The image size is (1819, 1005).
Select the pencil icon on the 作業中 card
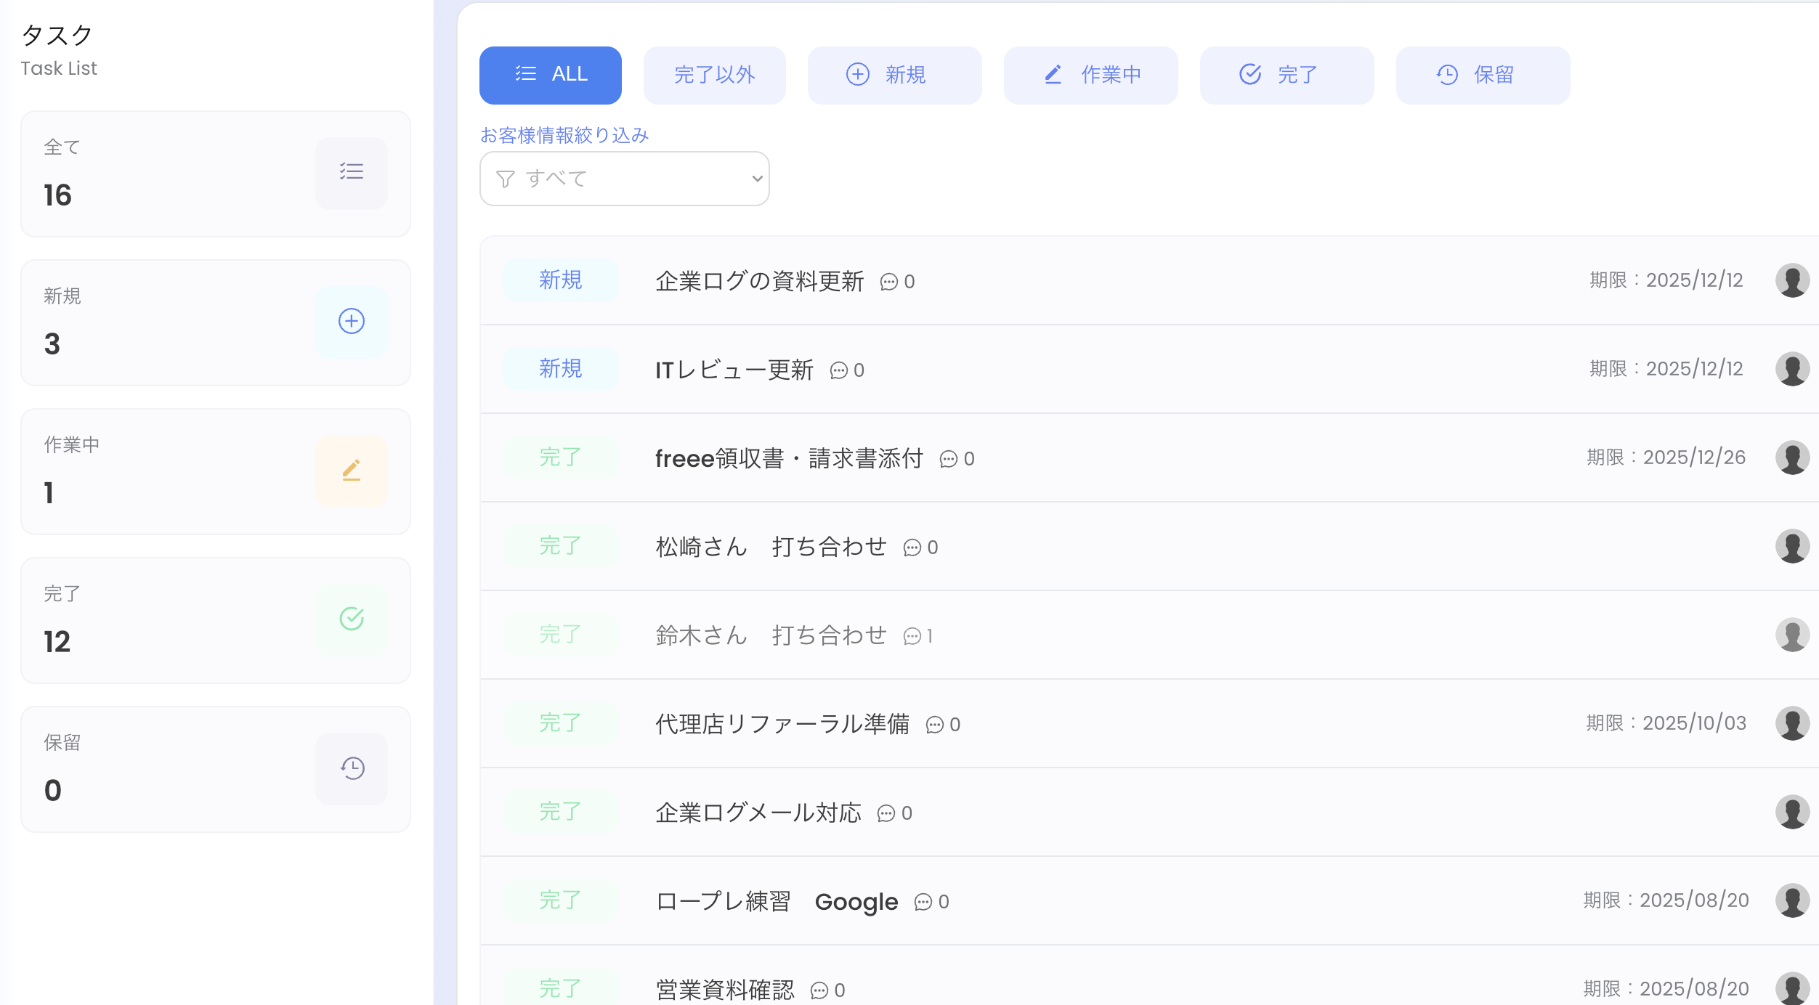(x=352, y=471)
